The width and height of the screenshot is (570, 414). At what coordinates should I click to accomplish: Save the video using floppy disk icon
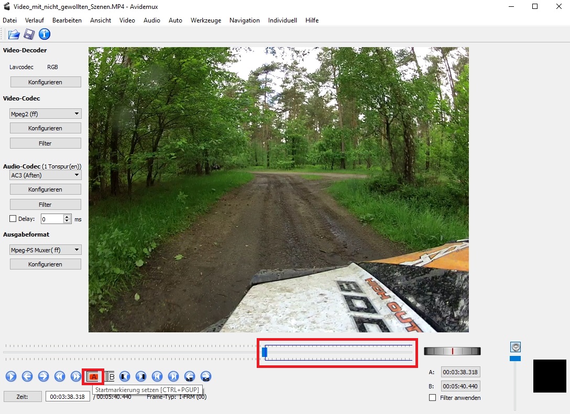(x=29, y=35)
